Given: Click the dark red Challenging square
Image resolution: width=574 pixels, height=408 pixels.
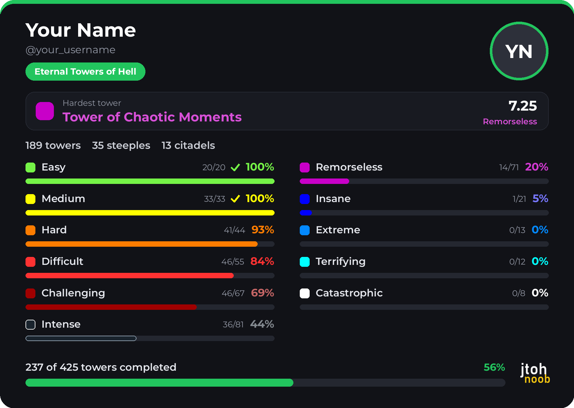Looking at the screenshot, I should tap(31, 293).
